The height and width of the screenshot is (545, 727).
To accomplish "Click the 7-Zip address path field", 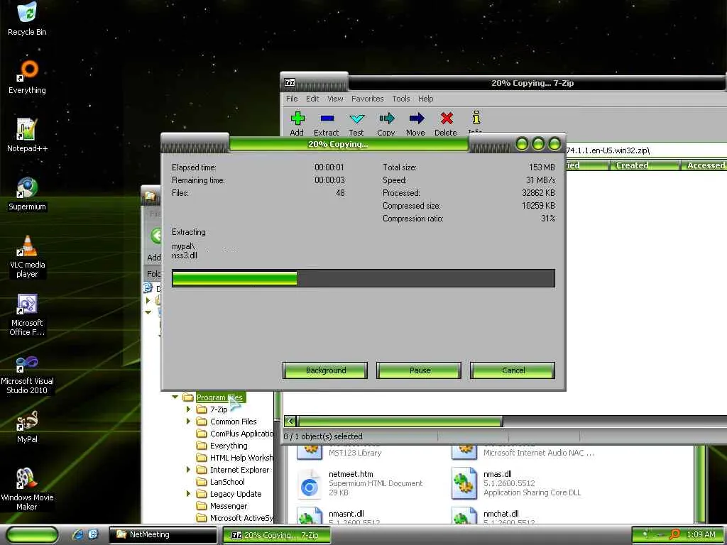I will (x=645, y=150).
